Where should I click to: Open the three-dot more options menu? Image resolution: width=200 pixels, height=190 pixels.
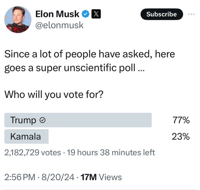pyautogui.click(x=191, y=14)
